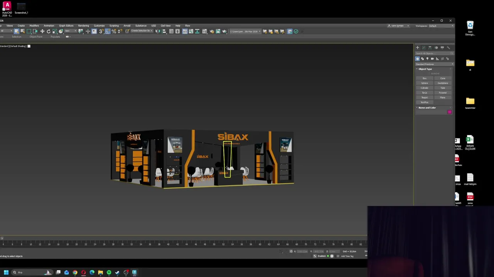Toggle Percent Snap in main toolbar
494x277 pixels.
click(113, 32)
